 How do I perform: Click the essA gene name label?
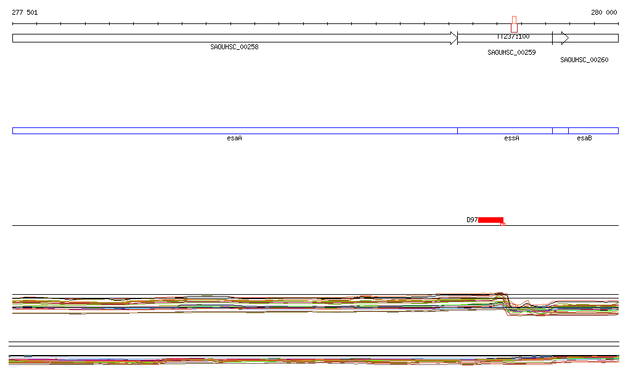coord(511,138)
